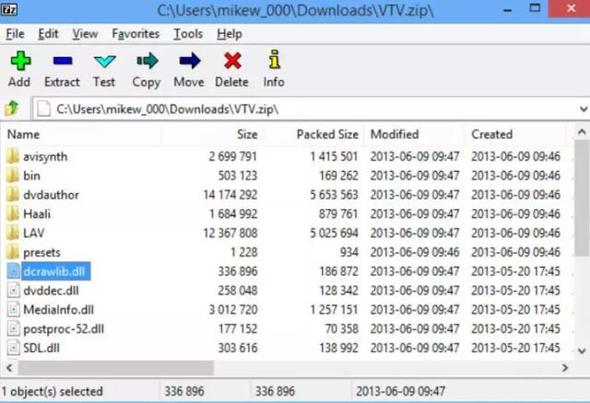
Task: Click the Info toolbar icon
Action: click(275, 60)
